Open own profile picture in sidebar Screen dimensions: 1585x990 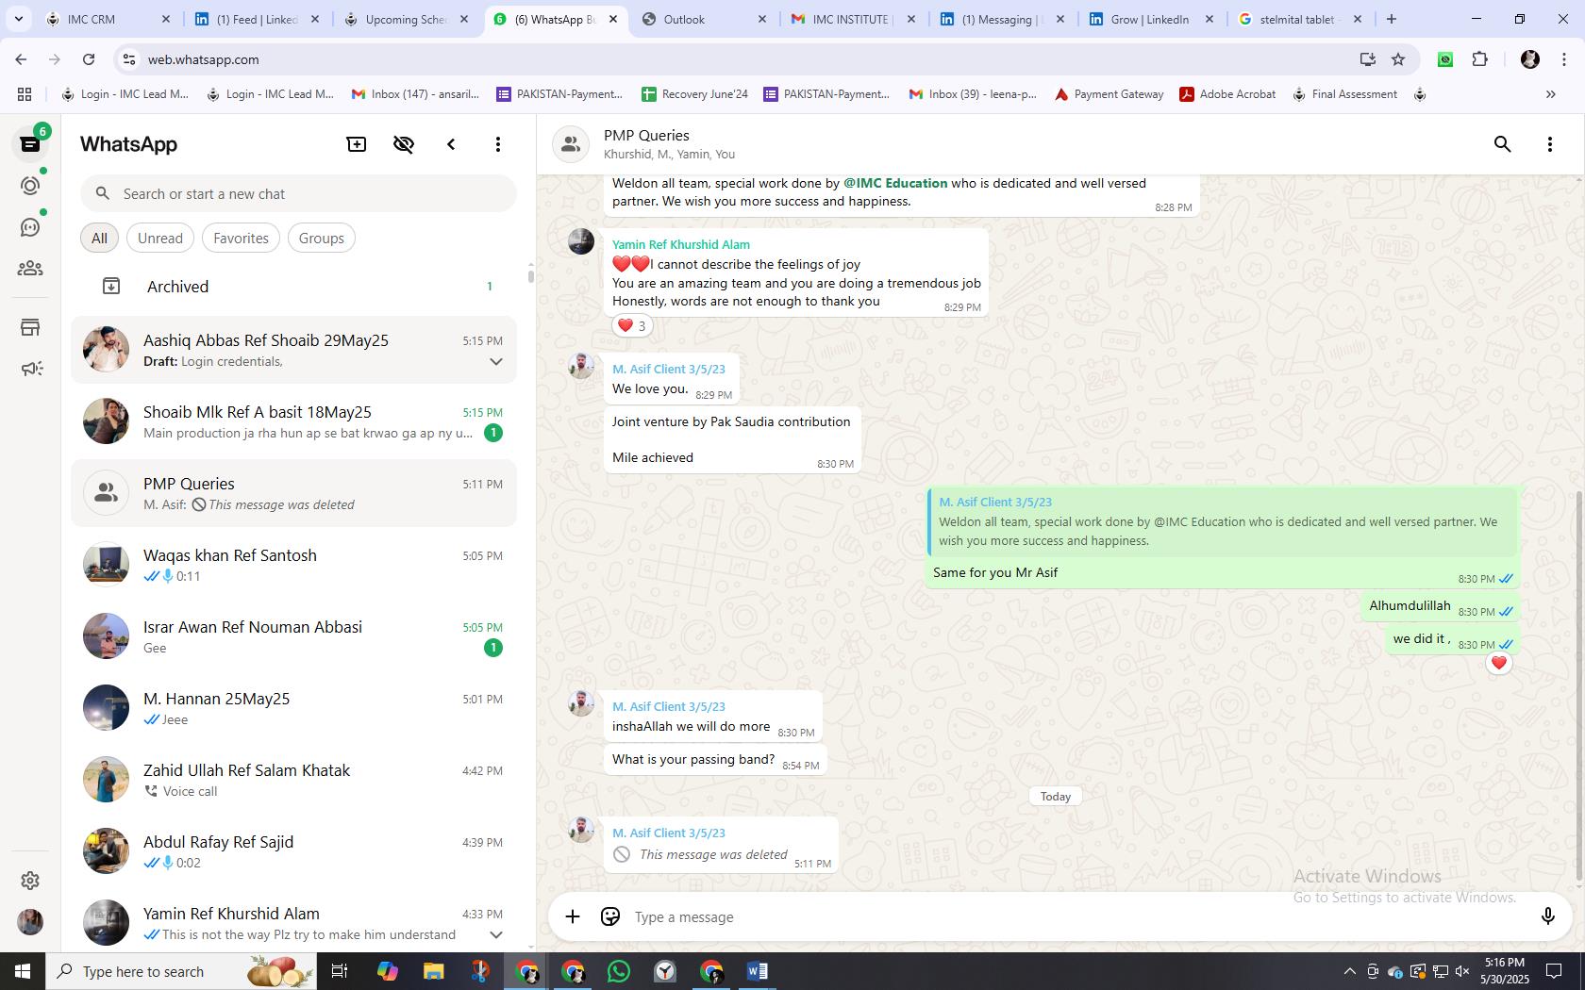pyautogui.click(x=30, y=921)
